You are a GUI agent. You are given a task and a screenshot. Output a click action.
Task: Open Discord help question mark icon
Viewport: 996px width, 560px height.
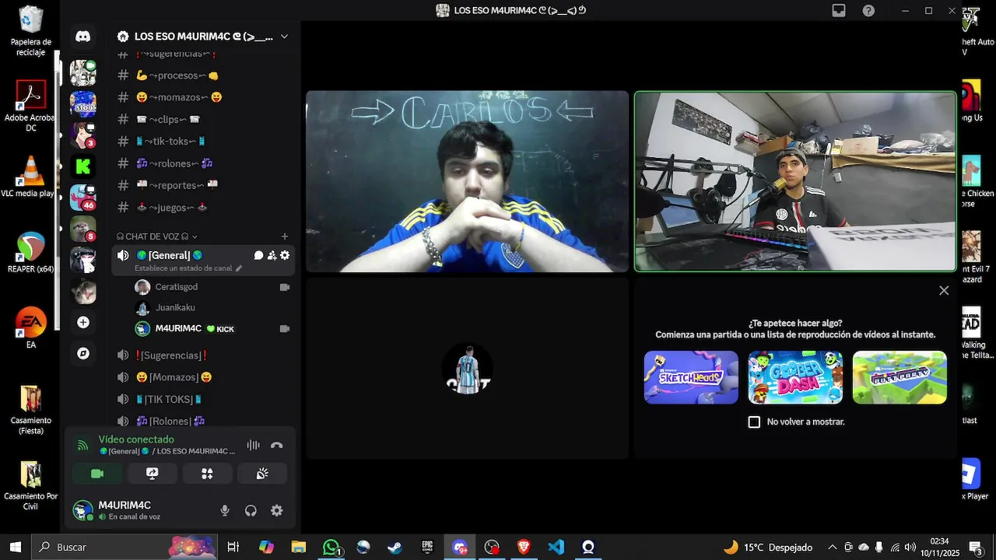click(x=868, y=10)
